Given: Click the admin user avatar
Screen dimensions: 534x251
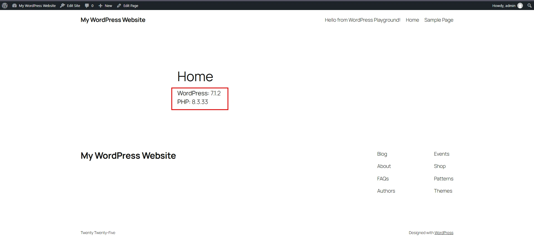Looking at the screenshot, I should tap(520, 6).
